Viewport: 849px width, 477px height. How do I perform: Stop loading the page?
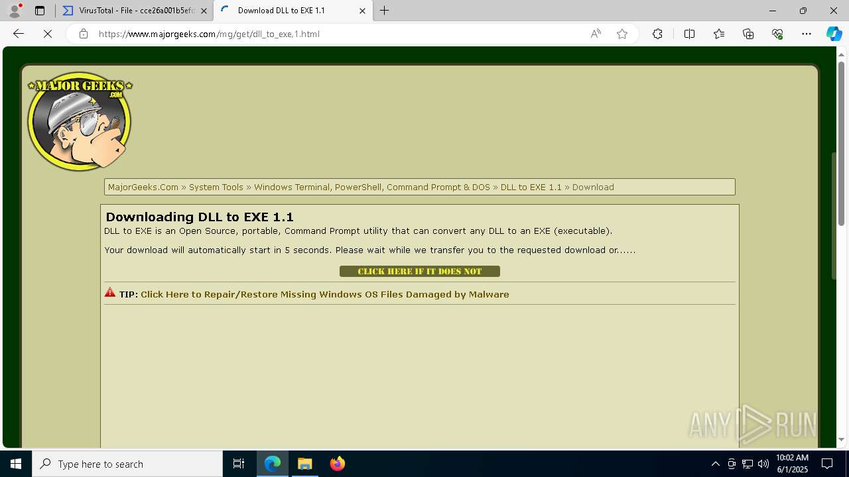(48, 34)
